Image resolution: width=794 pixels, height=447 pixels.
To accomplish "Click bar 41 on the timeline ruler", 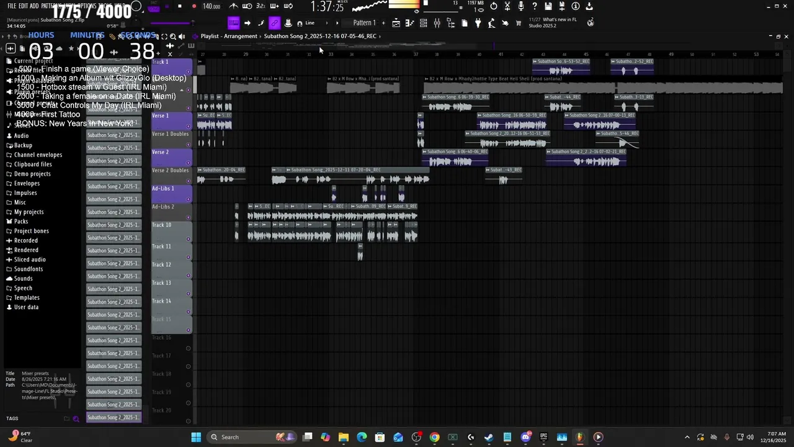I will tap(501, 54).
